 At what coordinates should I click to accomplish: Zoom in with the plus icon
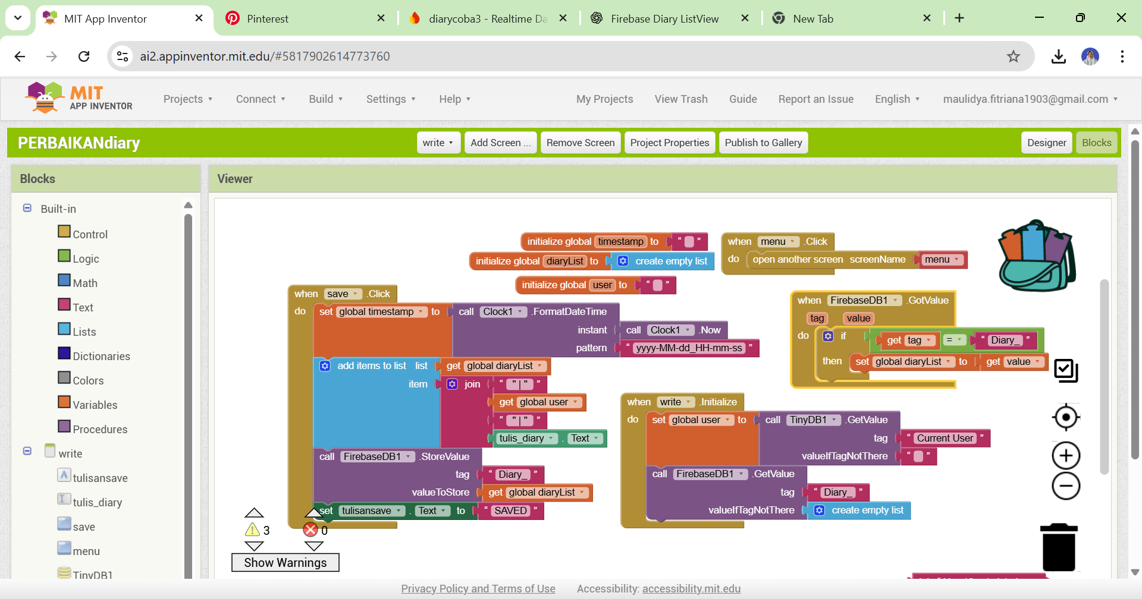click(1066, 456)
